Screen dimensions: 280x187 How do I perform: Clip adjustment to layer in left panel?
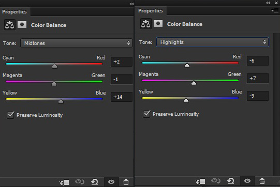pos(65,182)
